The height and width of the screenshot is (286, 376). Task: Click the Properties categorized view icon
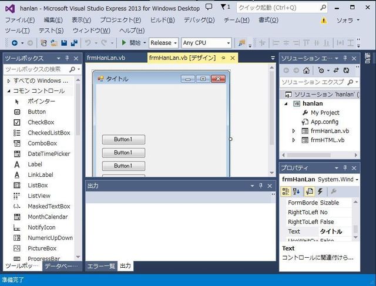click(x=286, y=191)
